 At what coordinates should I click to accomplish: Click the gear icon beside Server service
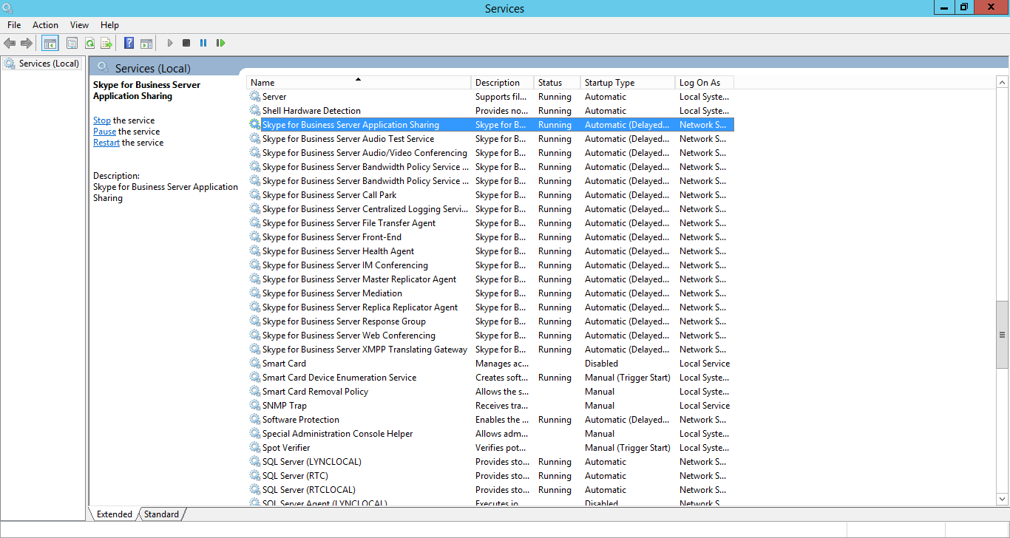click(255, 97)
